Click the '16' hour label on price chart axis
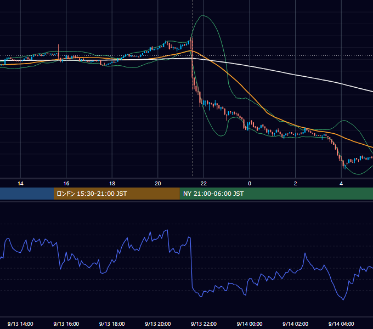Screen dimensions: 373x329 point(66,184)
